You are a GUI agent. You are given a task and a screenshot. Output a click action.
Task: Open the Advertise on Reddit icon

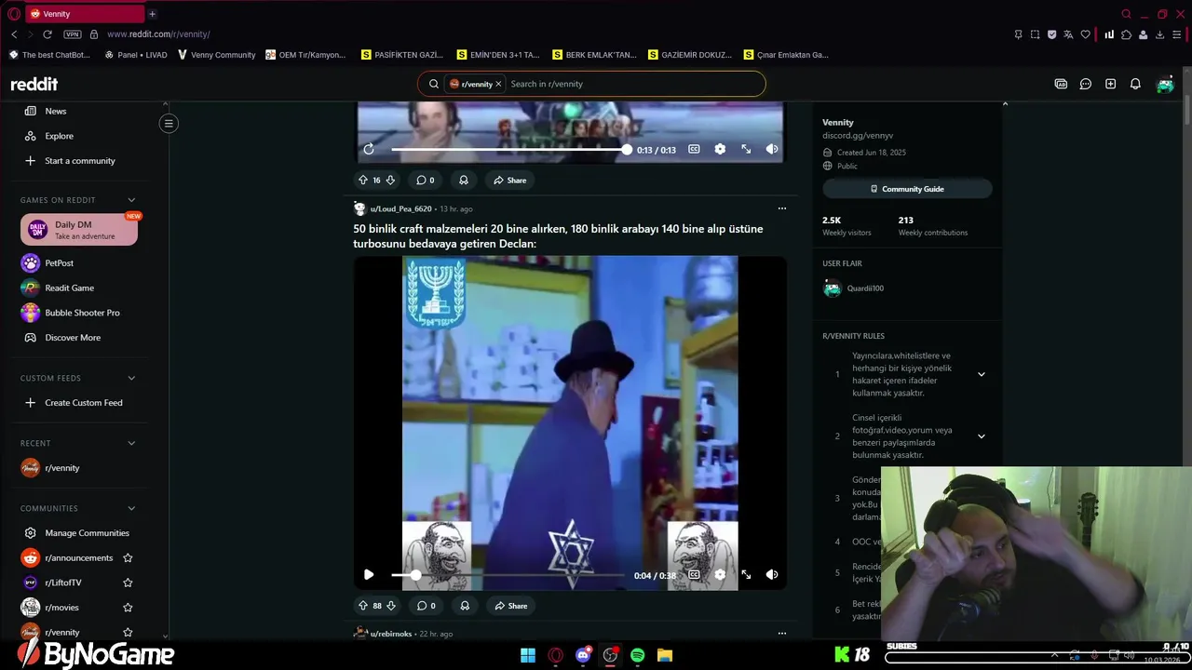pos(1061,84)
